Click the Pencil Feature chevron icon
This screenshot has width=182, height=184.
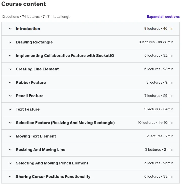coord(10,96)
